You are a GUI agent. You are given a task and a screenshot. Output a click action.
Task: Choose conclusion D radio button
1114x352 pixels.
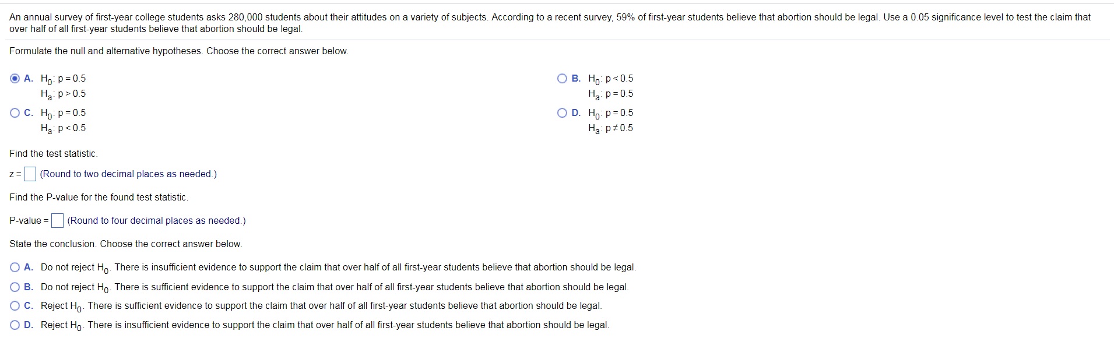click(15, 325)
